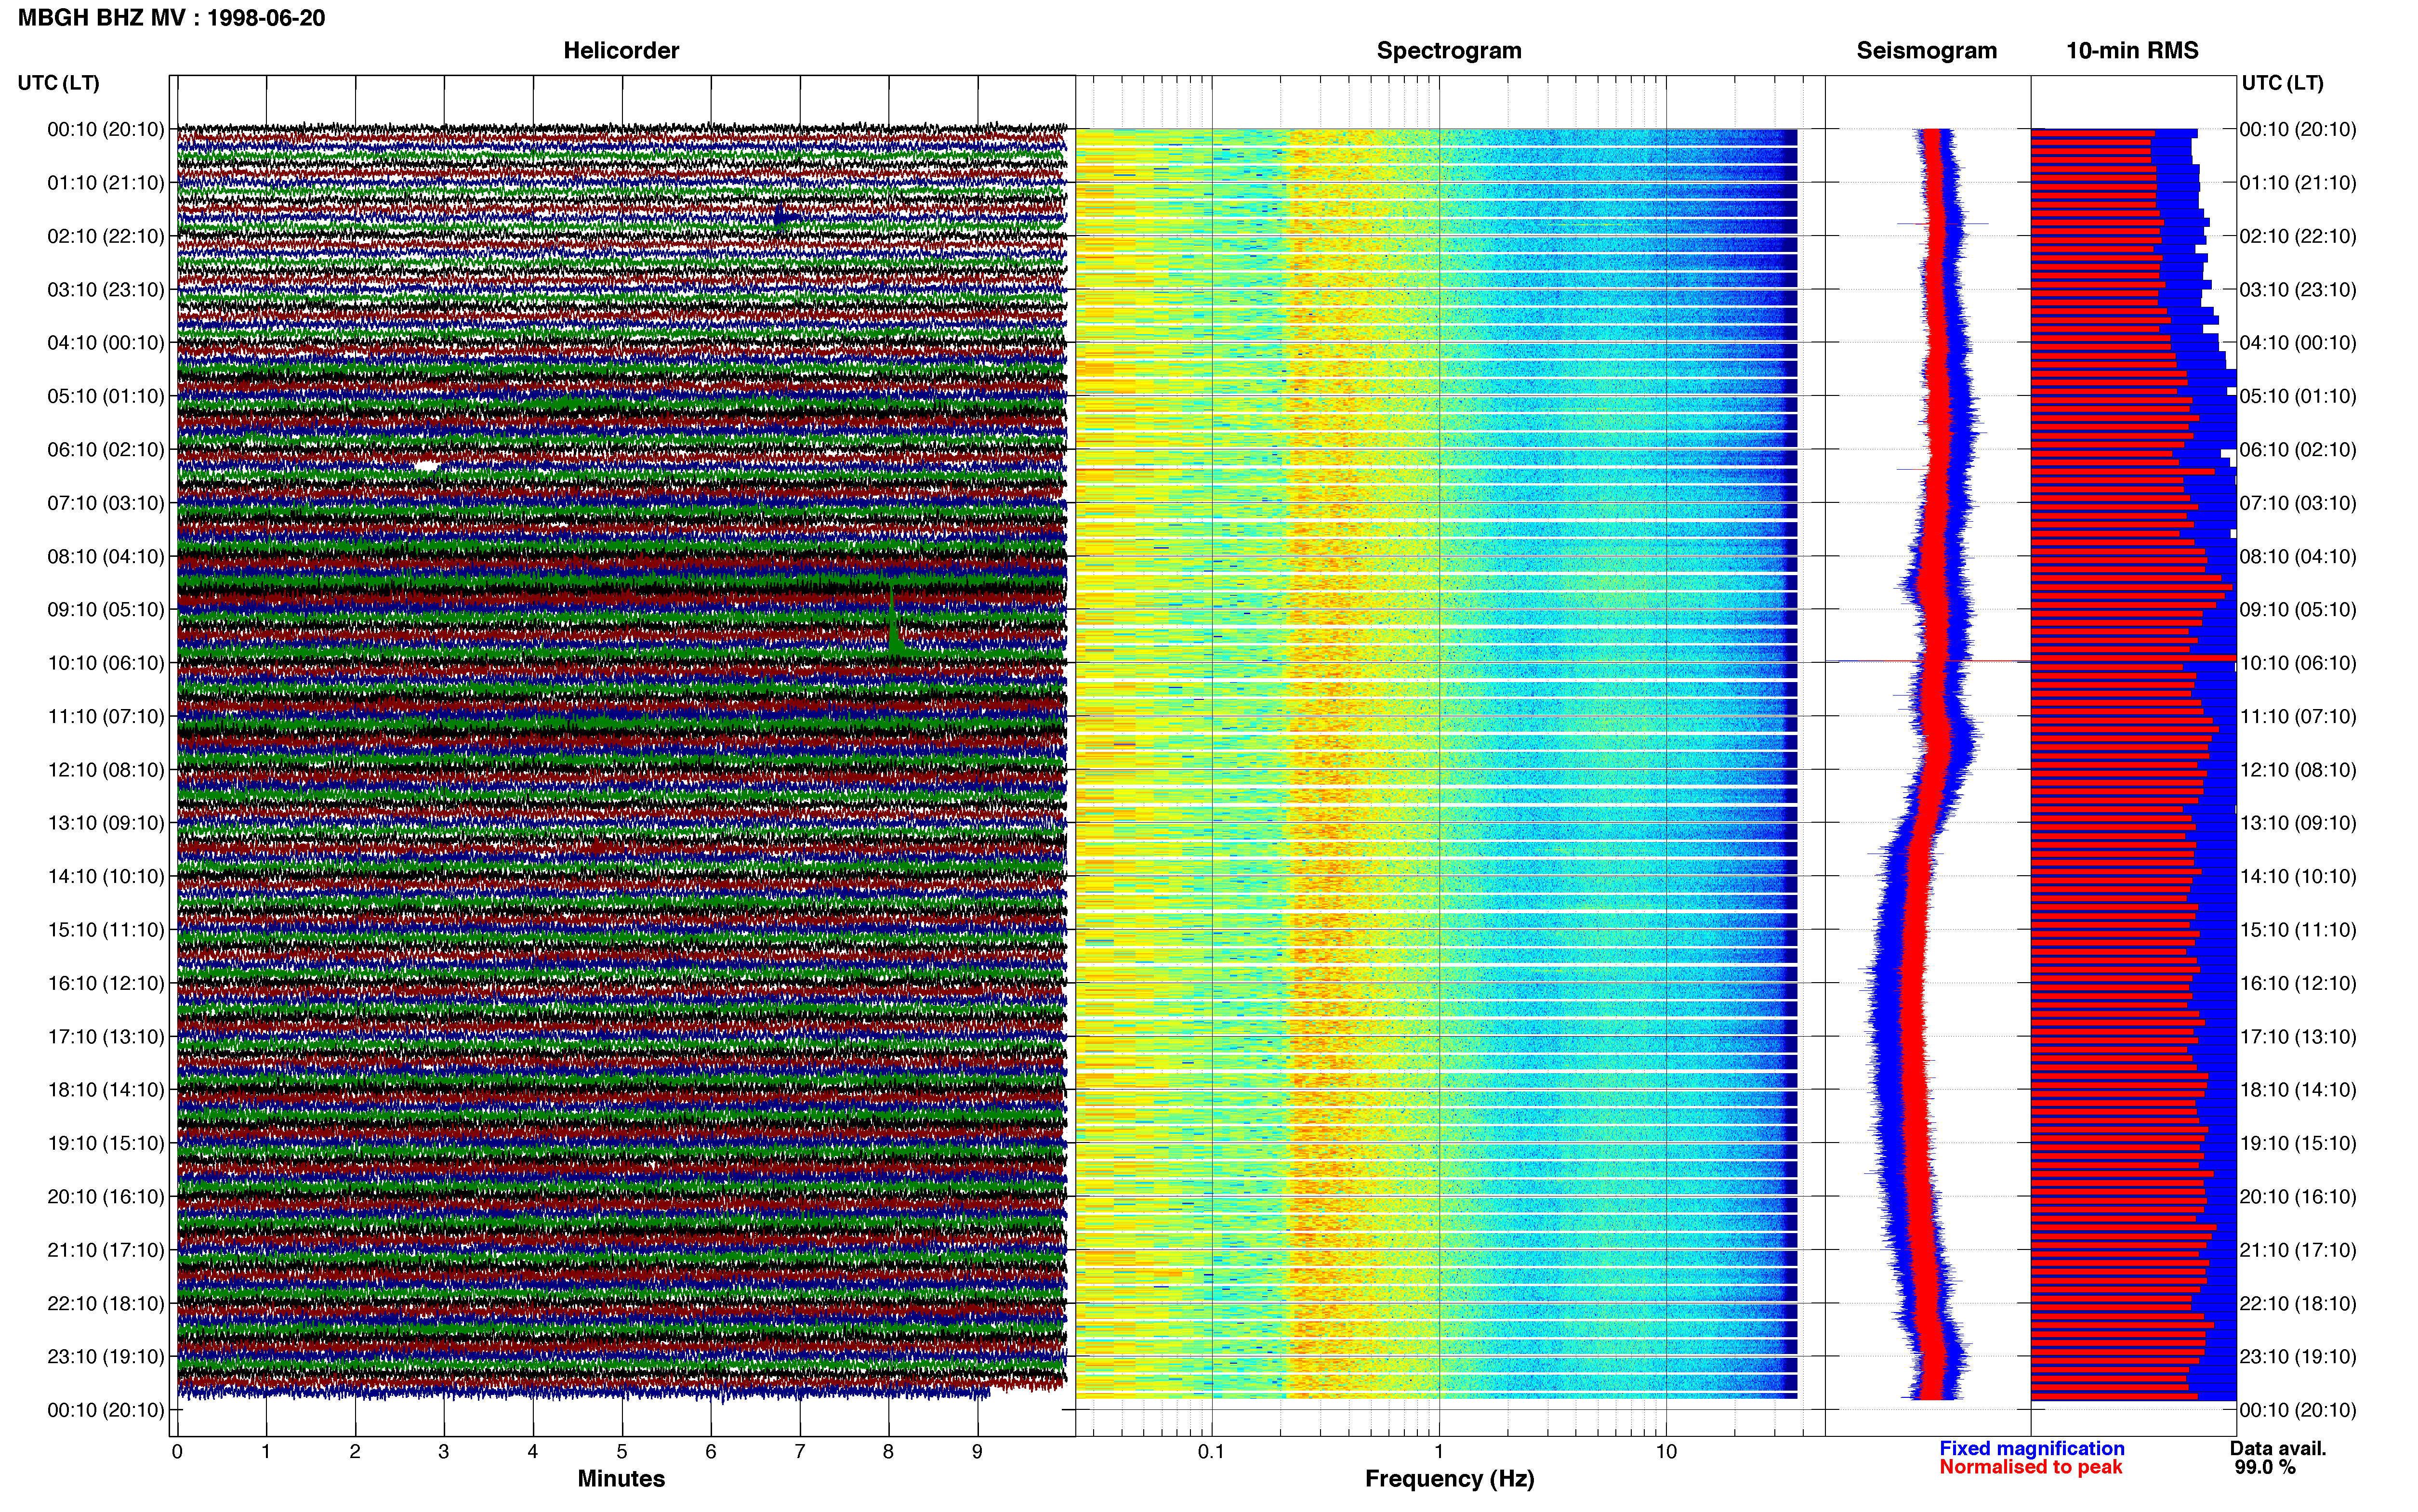Click 10:10 (06:10) on the RMS panel time axis
Viewport: 2418px width, 1512px height.
pos(2298,663)
